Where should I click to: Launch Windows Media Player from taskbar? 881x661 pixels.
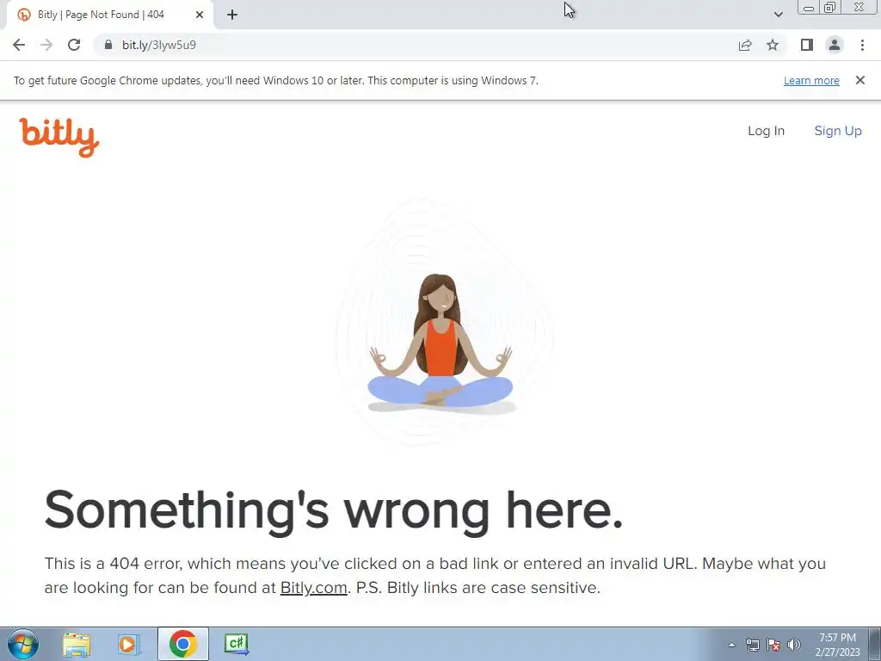[129, 644]
